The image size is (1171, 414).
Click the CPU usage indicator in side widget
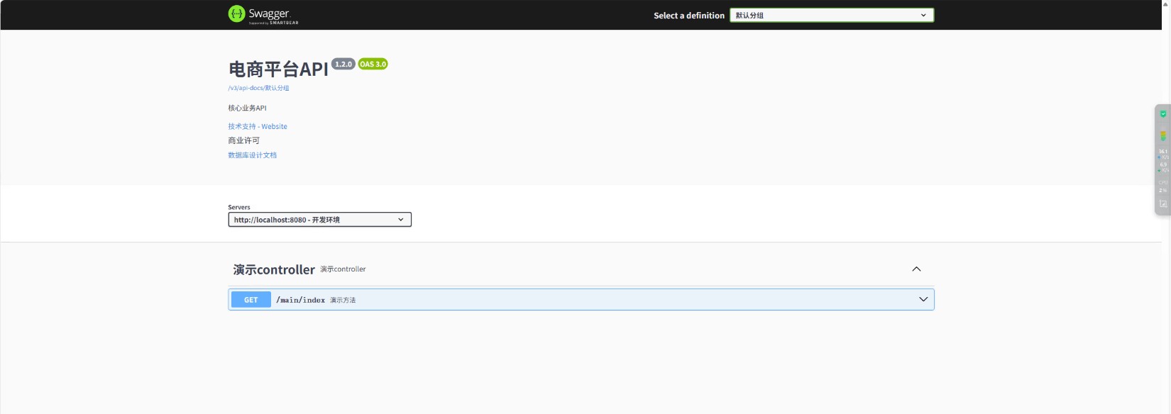(x=1163, y=186)
